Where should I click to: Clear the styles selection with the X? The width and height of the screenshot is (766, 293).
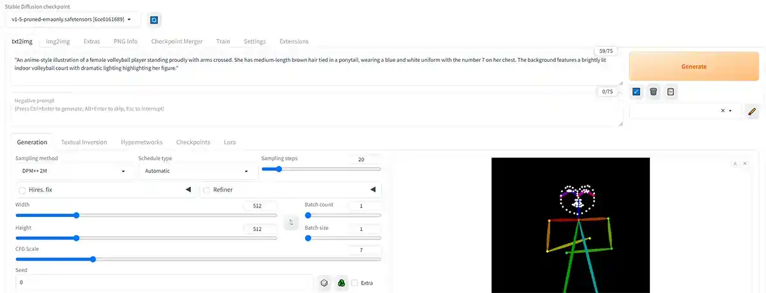[x=723, y=110]
